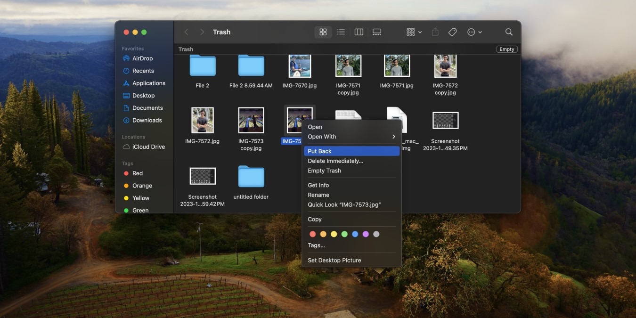Switch to icon view in the toolbar
Image resolution: width=636 pixels, height=318 pixels.
[x=323, y=32]
